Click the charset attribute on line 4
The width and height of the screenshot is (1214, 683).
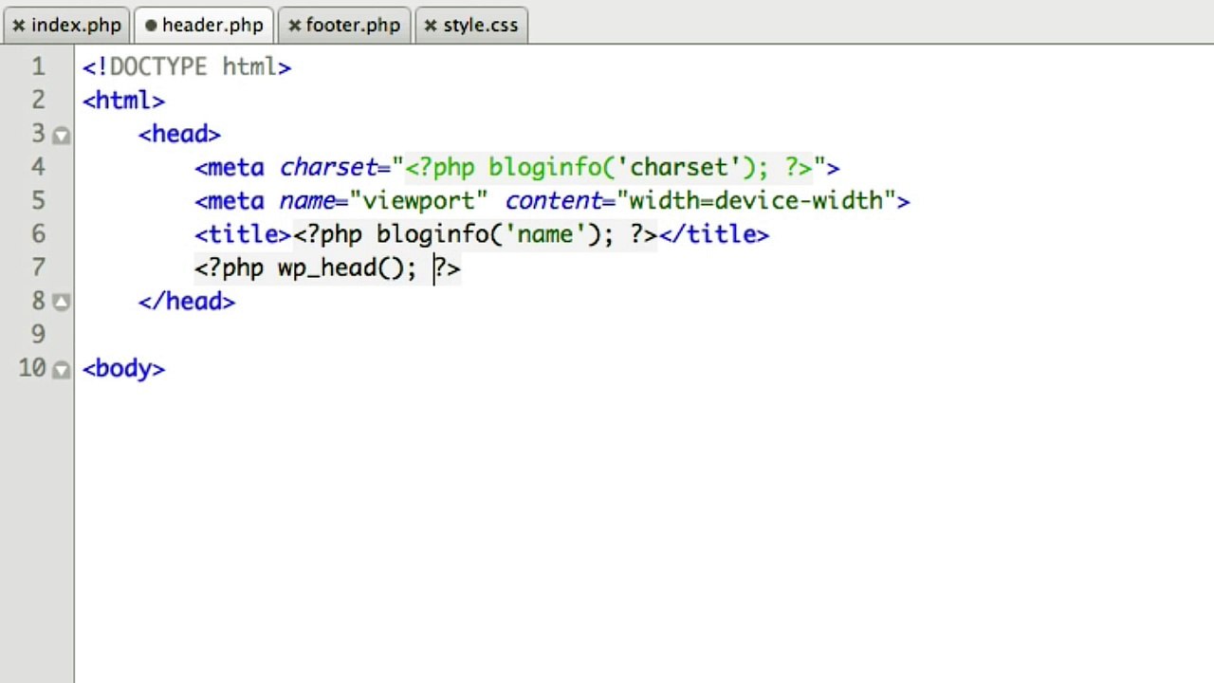[328, 168]
